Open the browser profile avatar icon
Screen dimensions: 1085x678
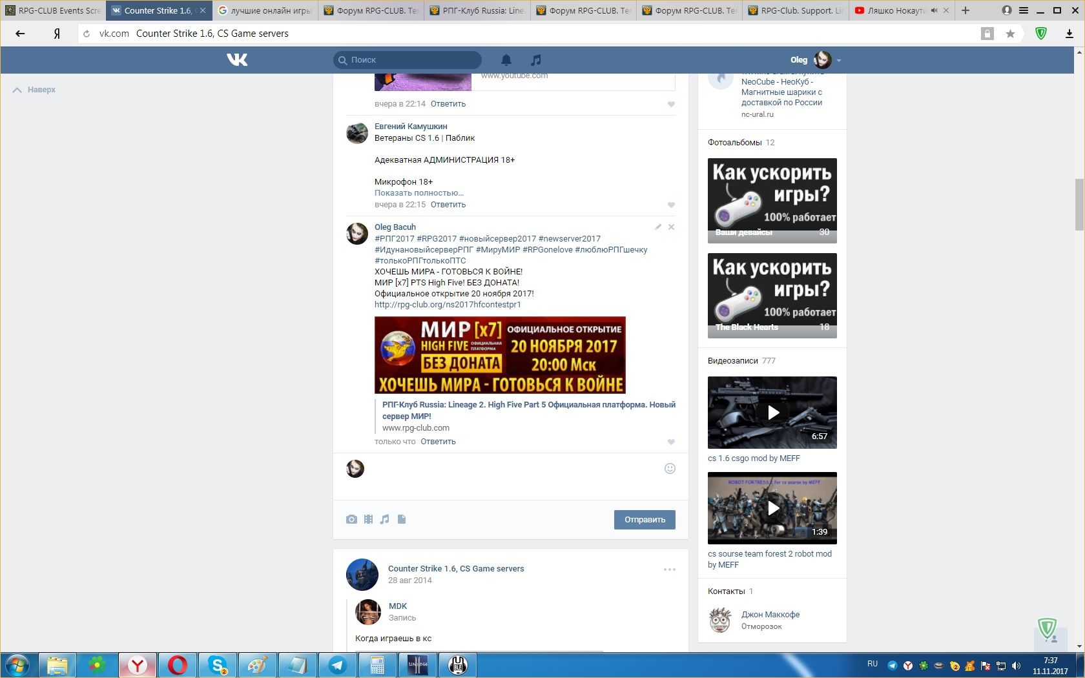(1007, 10)
